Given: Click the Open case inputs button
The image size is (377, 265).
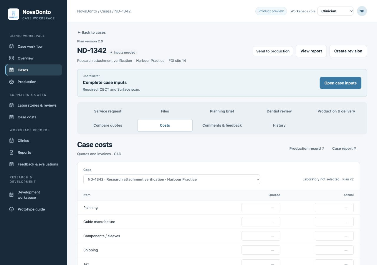Looking at the screenshot, I should click(x=340, y=83).
